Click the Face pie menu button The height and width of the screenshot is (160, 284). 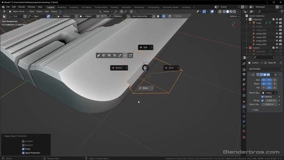click(171, 68)
